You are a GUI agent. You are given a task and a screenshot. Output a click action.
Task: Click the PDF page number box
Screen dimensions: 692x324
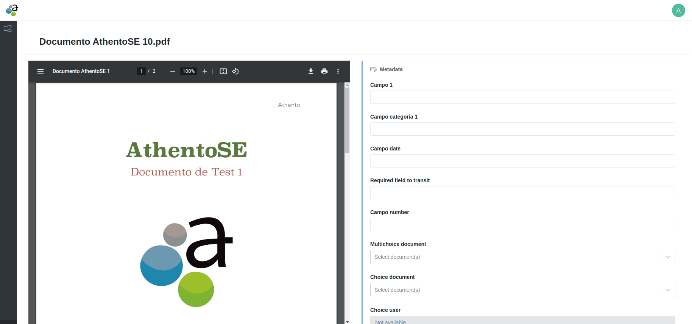click(142, 71)
